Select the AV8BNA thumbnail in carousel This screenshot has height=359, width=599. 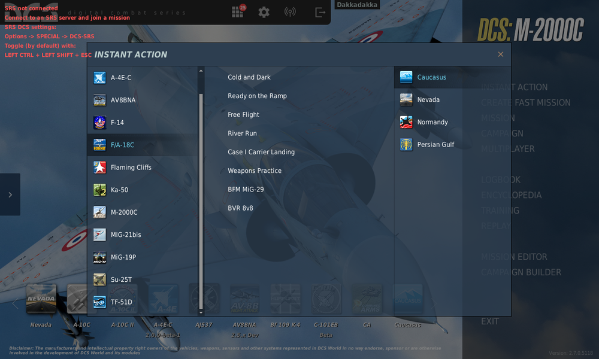244,299
